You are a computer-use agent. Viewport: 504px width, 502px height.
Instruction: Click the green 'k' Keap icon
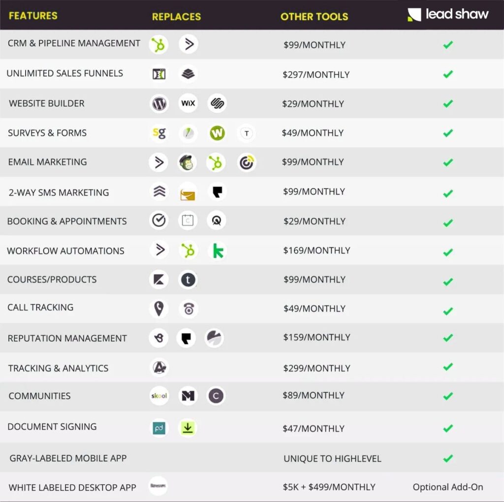coord(218,251)
